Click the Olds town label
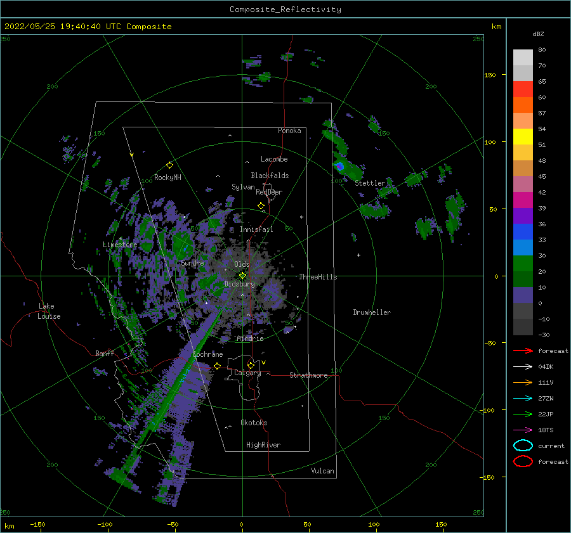 tap(242, 264)
